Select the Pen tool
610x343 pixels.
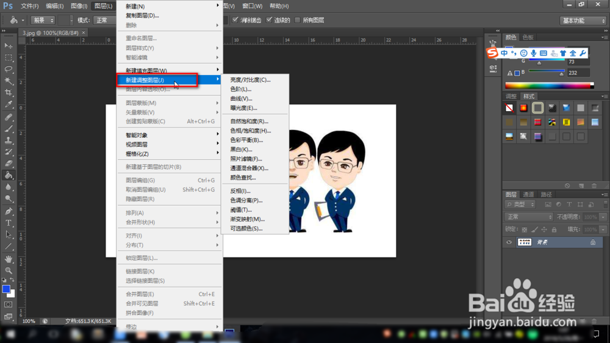(8, 211)
